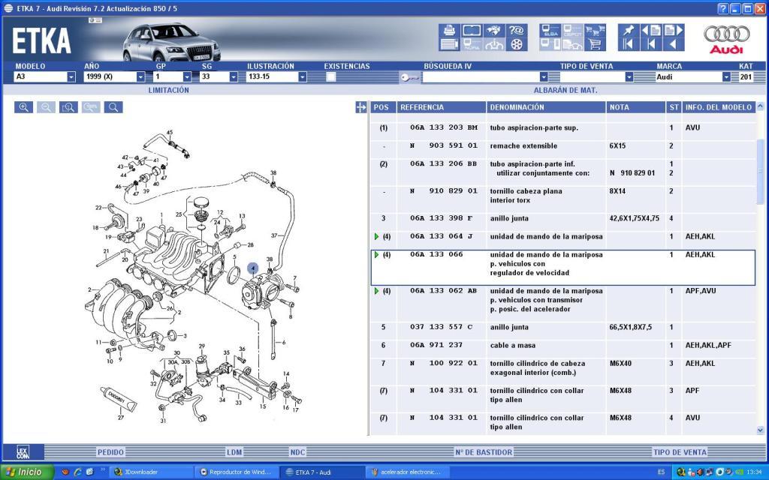Click the Referencia column header
The width and height of the screenshot is (769, 480).
tap(442, 107)
